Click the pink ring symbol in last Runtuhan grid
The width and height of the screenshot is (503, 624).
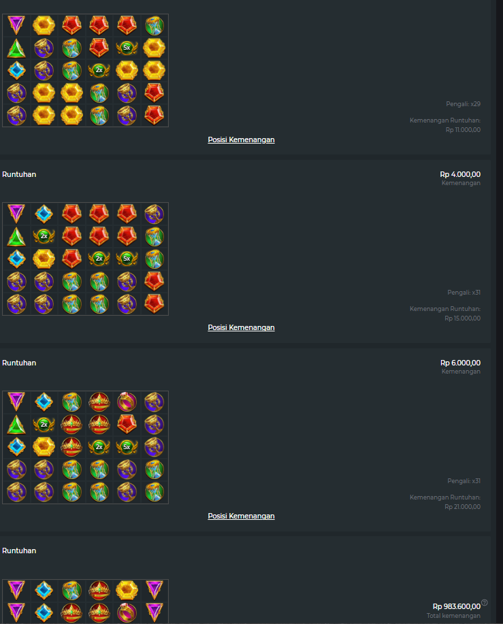click(x=127, y=613)
